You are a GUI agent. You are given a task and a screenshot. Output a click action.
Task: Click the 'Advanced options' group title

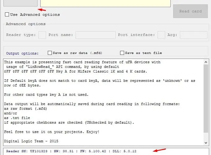(x=25, y=24)
